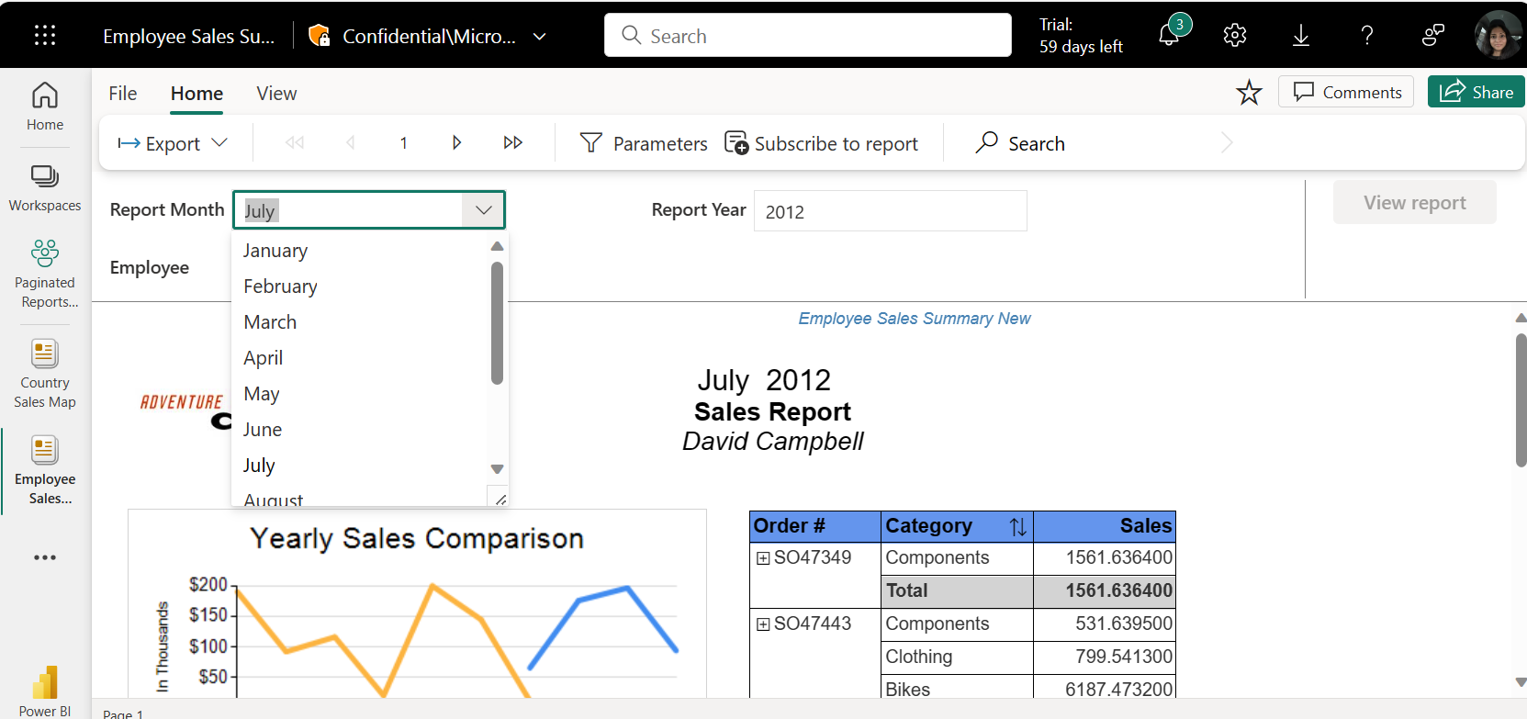
Task: Select March from month list
Action: click(x=270, y=322)
